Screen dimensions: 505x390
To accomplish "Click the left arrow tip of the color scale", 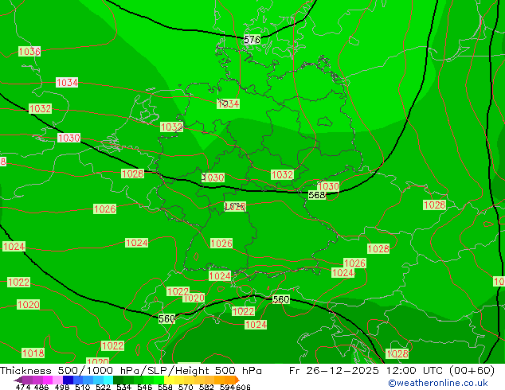I will 18,380.
